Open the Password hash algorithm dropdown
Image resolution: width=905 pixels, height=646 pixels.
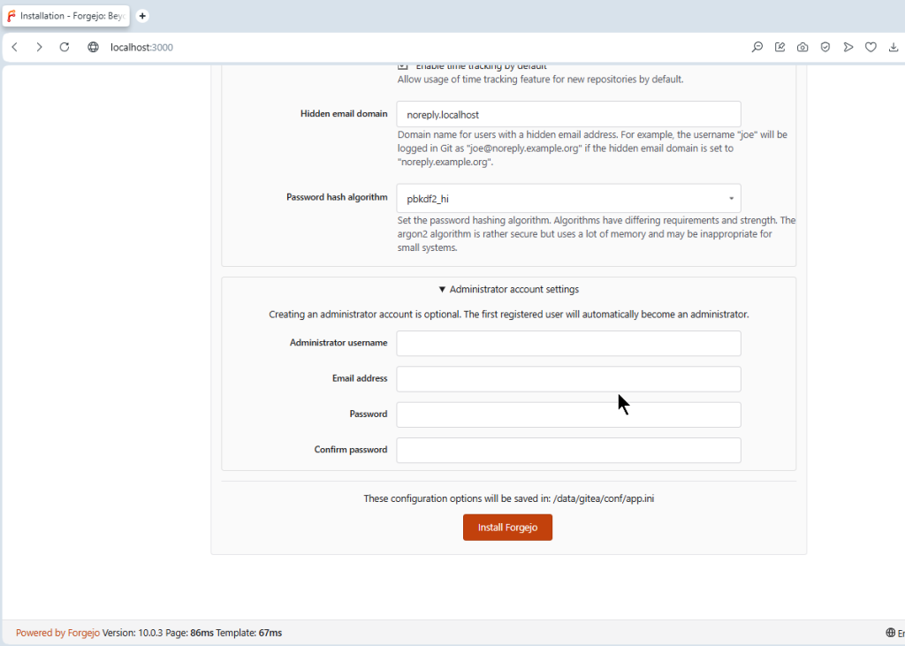[568, 199]
